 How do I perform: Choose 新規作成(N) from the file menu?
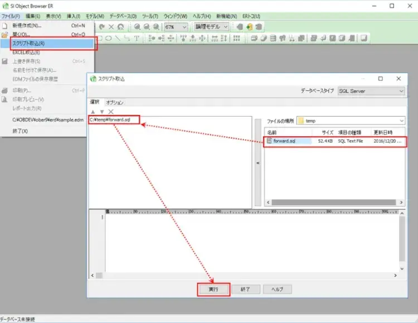(x=47, y=26)
